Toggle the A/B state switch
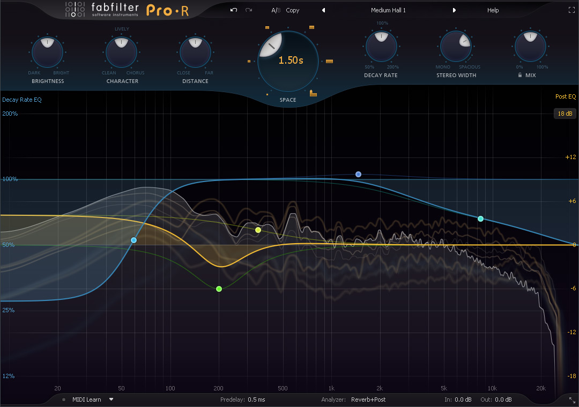 [x=276, y=10]
